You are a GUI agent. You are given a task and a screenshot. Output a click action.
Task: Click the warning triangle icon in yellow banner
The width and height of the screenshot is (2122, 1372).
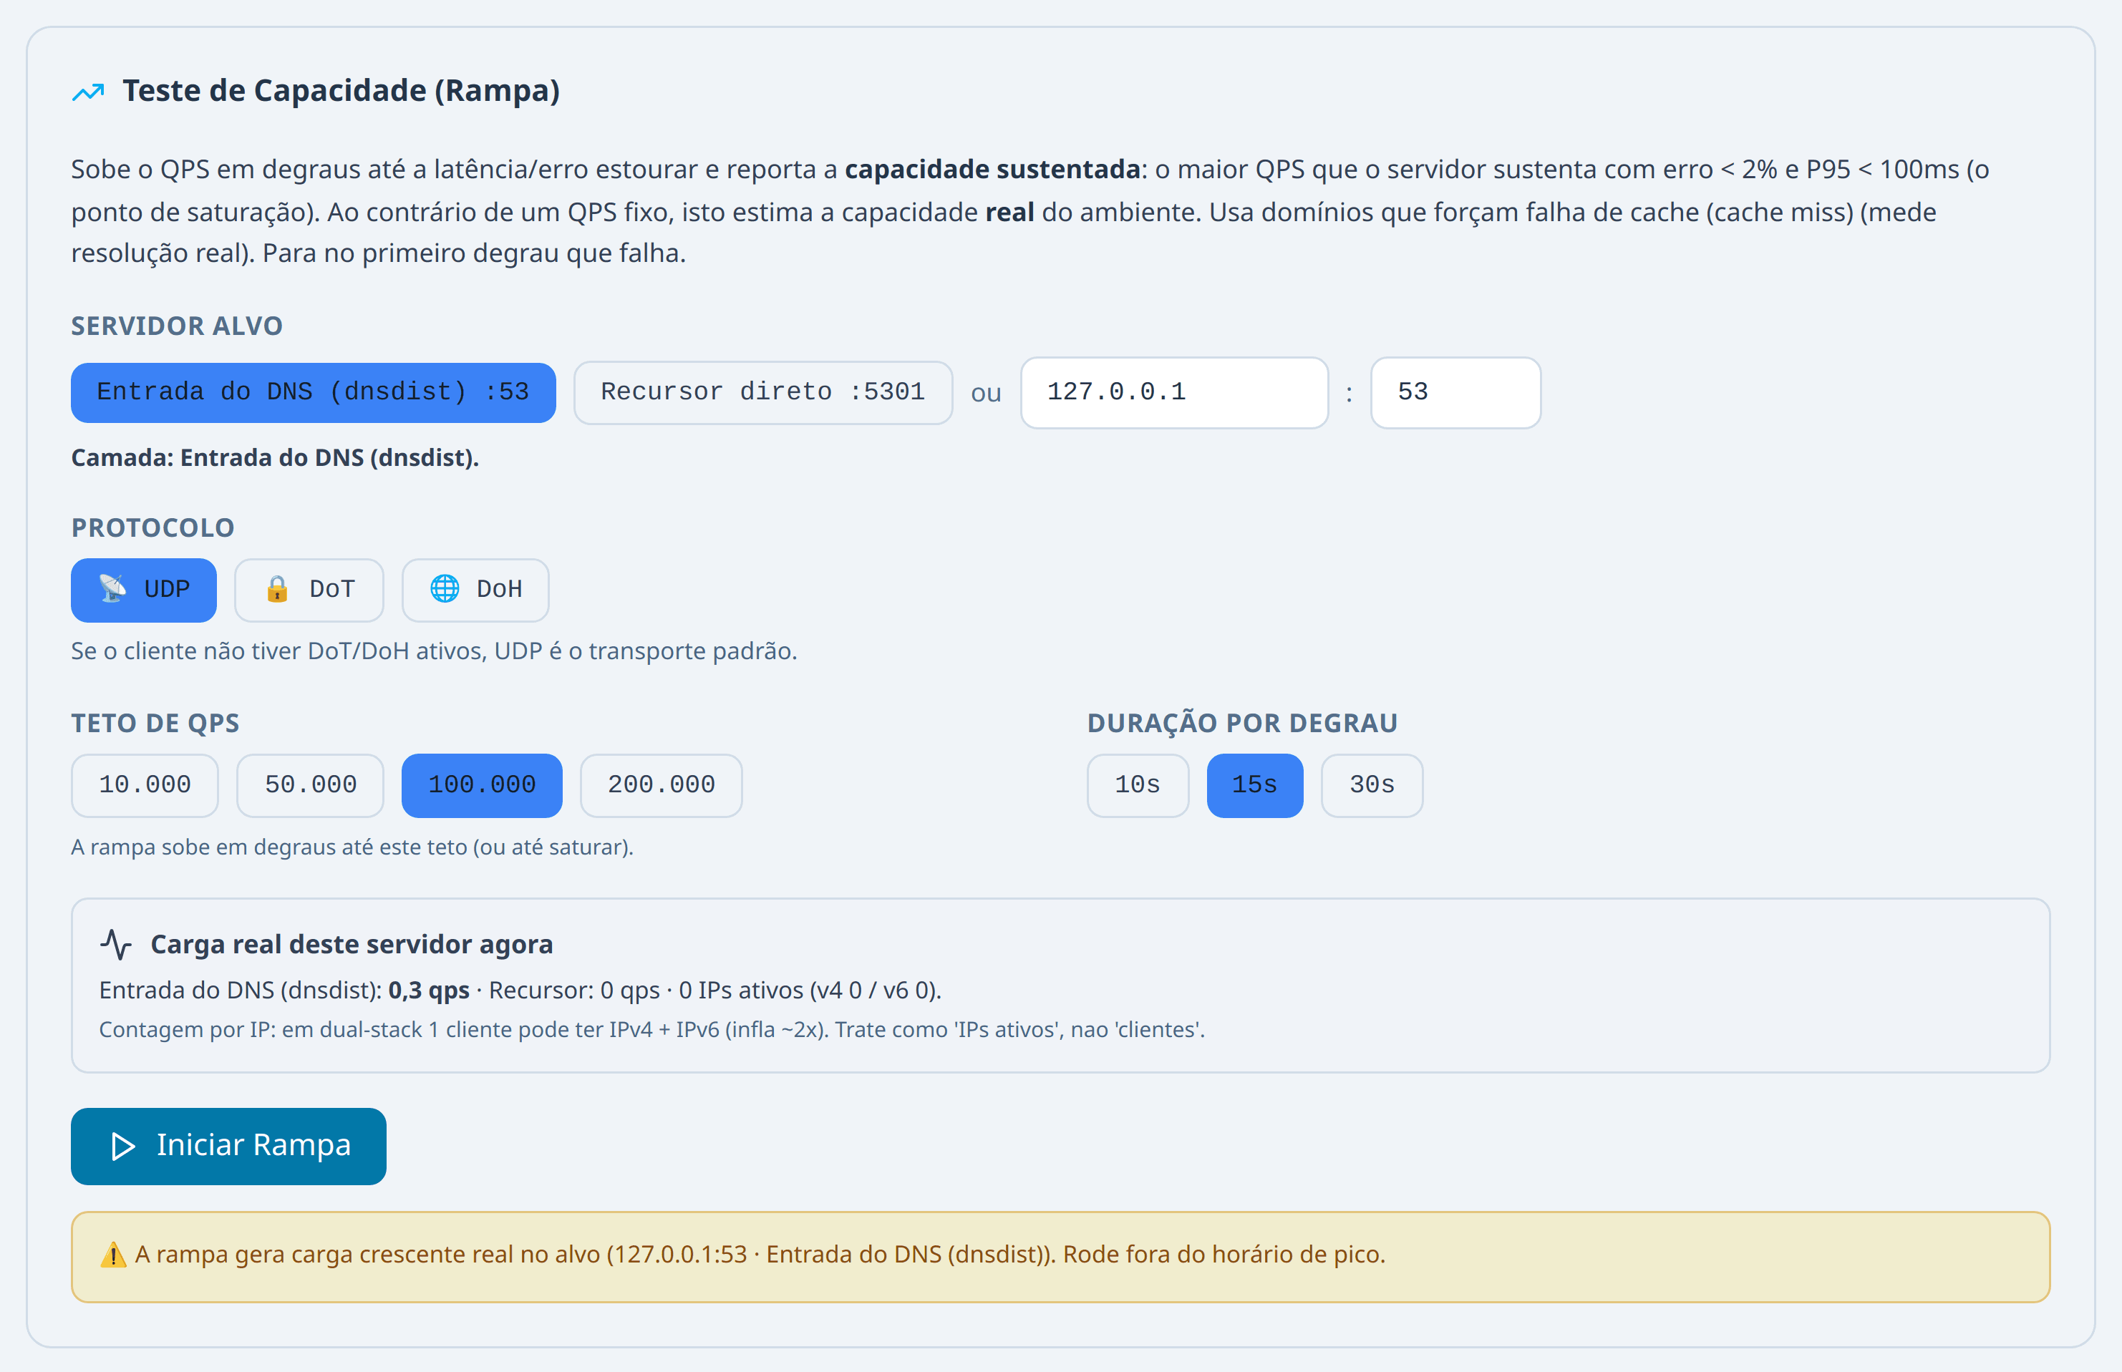click(x=113, y=1255)
